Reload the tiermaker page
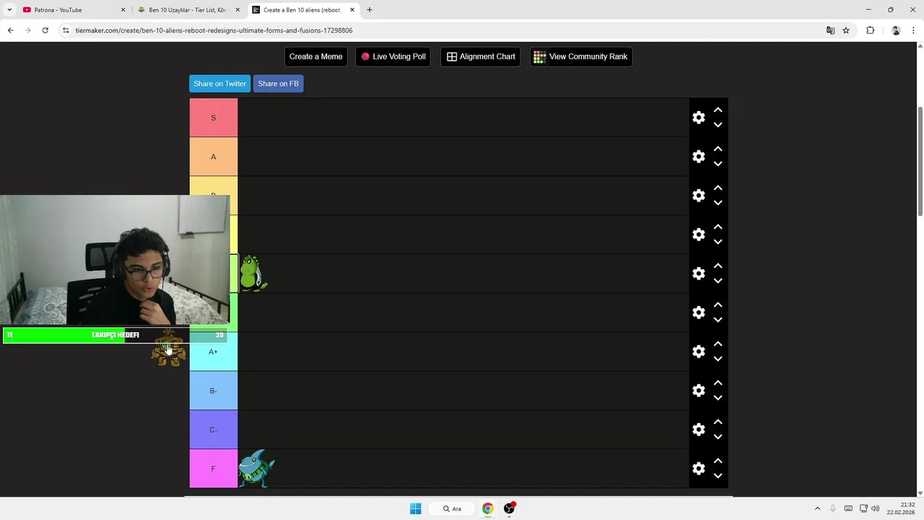This screenshot has height=520, width=924. point(45,30)
